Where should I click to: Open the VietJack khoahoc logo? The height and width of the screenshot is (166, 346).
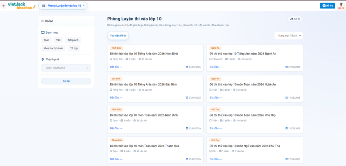tap(22, 6)
